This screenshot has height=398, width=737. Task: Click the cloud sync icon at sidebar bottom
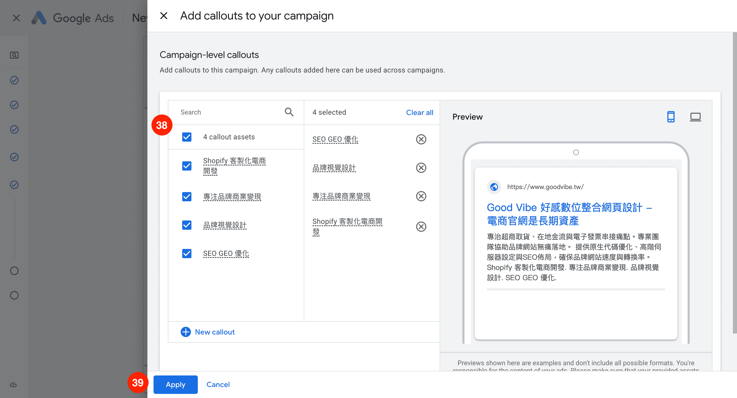14,385
